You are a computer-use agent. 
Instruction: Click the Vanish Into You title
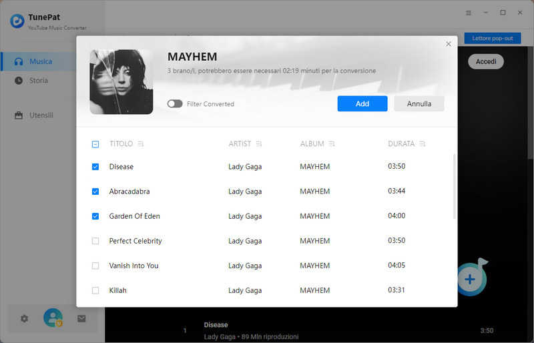pos(134,266)
